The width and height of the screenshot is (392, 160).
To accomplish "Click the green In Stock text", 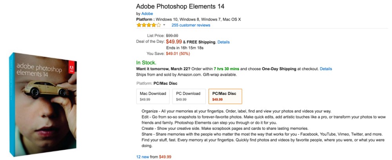I will [x=146, y=62].
